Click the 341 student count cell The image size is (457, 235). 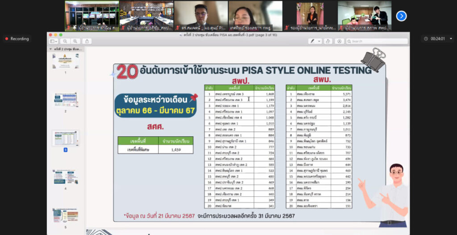[x=265, y=206]
